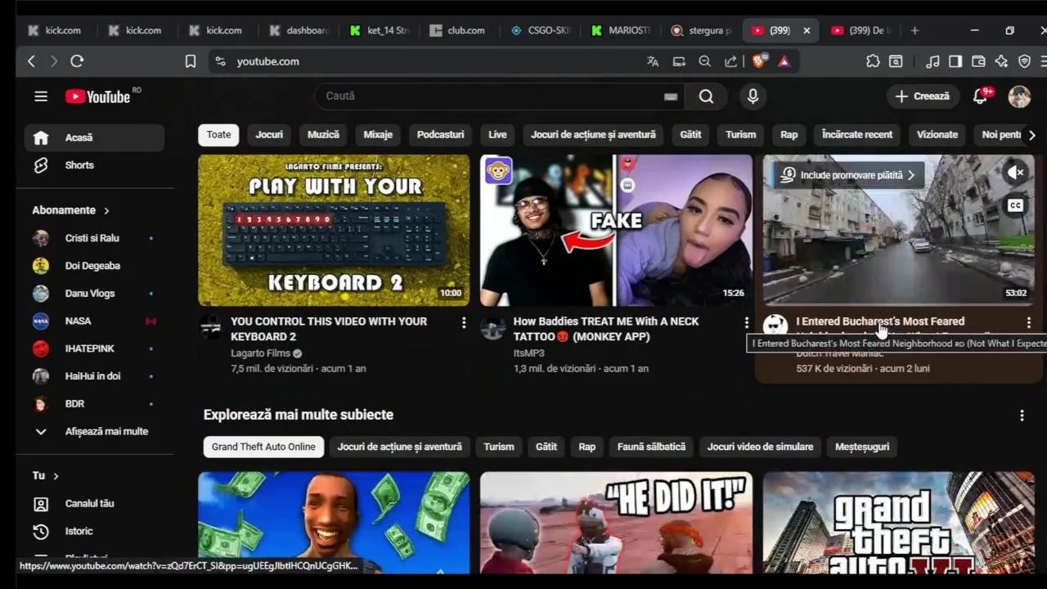Open the Brave wallet icon
The height and width of the screenshot is (589, 1047).
pos(978,61)
